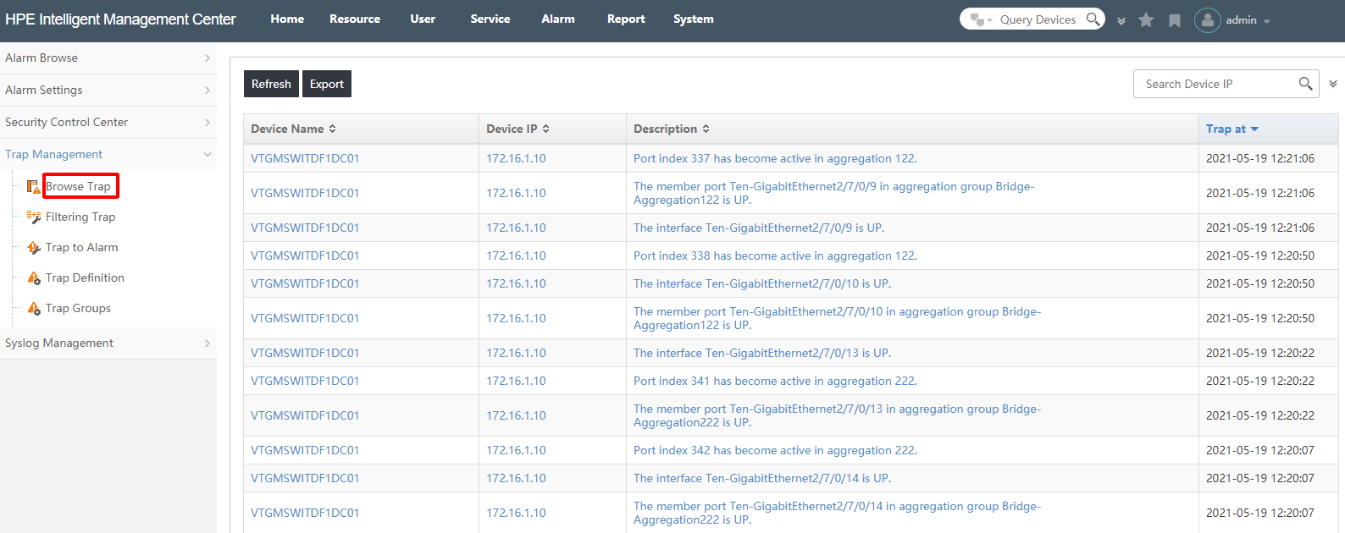Collapse the Trap Management section
This screenshot has width=1345, height=533.
click(108, 154)
